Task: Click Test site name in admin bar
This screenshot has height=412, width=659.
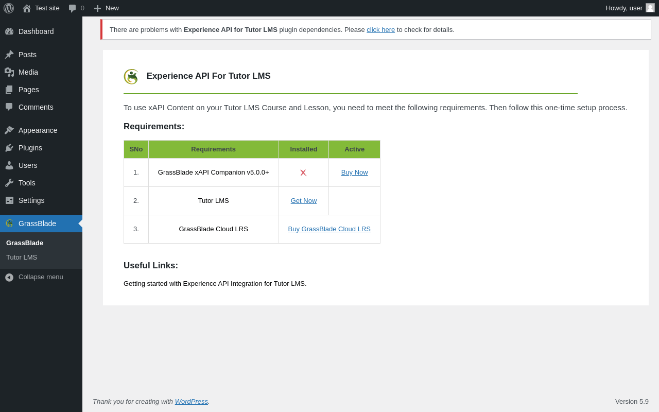Action: point(47,8)
